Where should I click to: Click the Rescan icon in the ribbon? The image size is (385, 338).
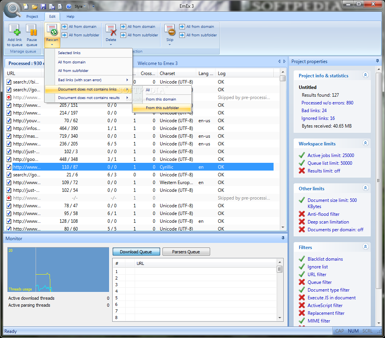52,30
